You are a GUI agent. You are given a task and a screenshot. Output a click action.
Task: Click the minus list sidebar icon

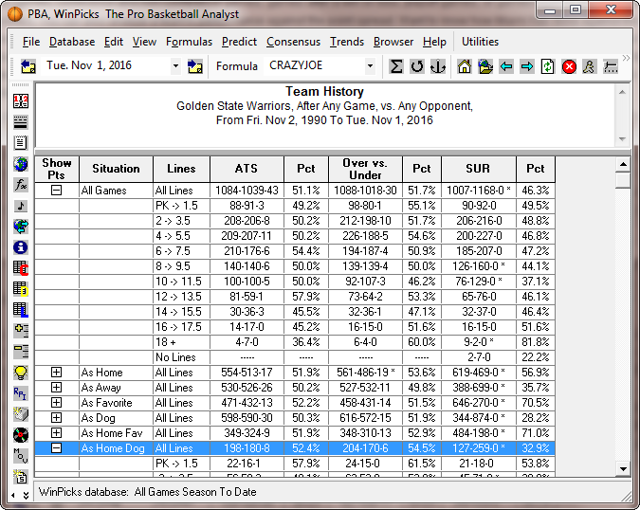point(21,352)
